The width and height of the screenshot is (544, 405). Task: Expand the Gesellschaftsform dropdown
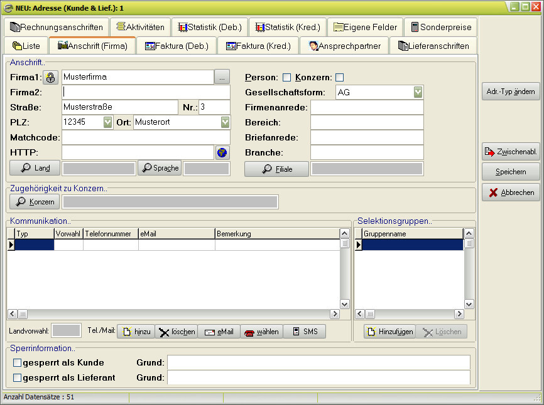pyautogui.click(x=418, y=93)
